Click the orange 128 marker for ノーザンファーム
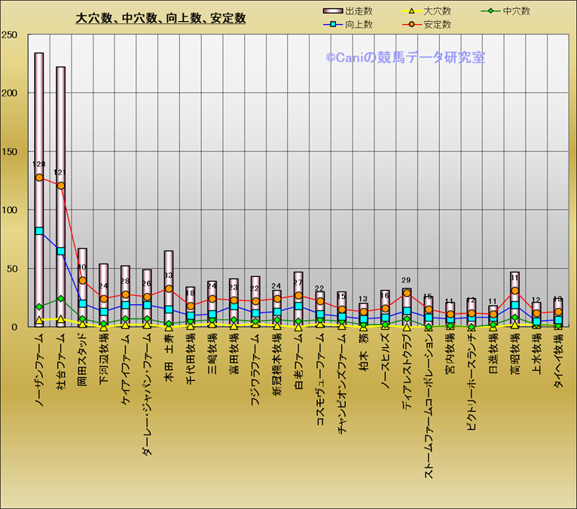Image resolution: width=577 pixels, height=509 pixels. 39,178
